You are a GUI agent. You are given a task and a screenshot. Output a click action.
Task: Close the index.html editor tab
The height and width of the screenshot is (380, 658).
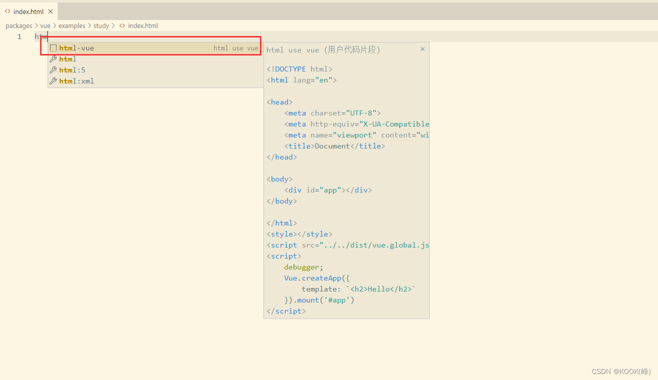pyautogui.click(x=50, y=11)
